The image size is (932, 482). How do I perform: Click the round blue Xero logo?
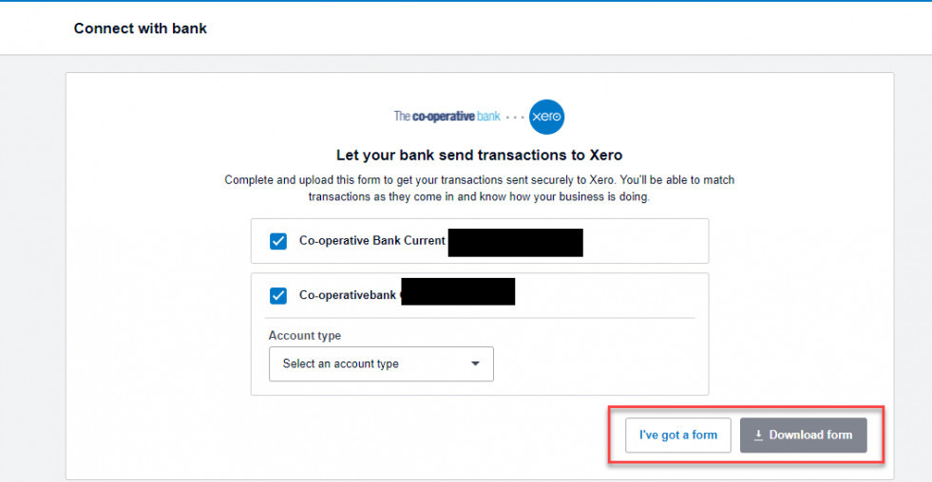click(x=546, y=117)
